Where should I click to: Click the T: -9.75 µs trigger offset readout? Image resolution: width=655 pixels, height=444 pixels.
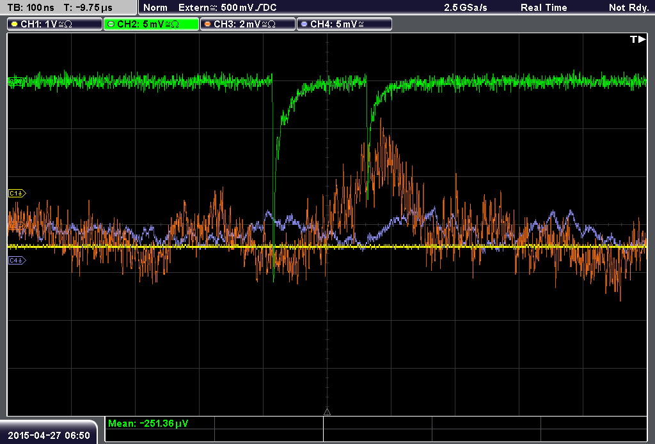(88, 8)
